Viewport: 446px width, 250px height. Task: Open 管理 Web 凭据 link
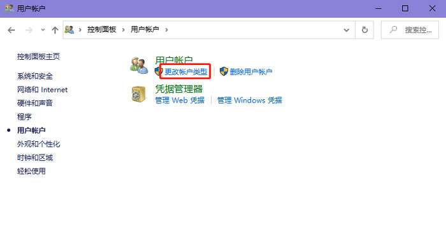click(x=180, y=101)
